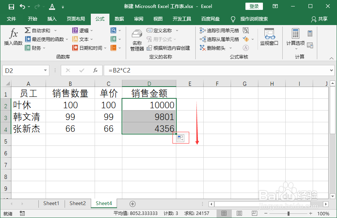Open the Insert (插入) tab
Screen dimensions: 337x218
click(x=52, y=19)
